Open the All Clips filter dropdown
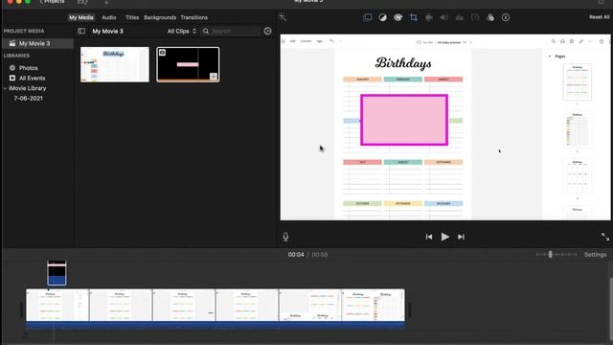 coord(182,31)
